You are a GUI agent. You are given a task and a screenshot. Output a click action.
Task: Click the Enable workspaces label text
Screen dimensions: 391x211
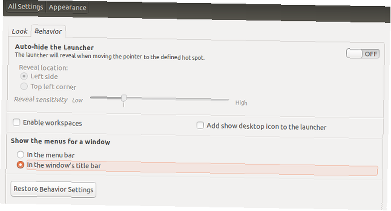tap(52, 123)
